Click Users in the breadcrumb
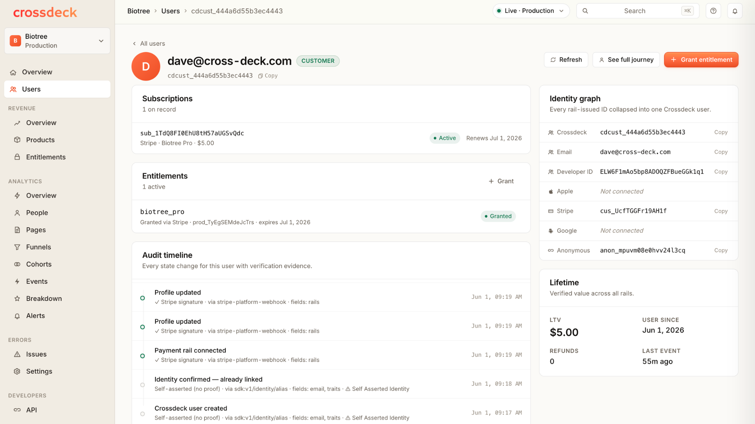The width and height of the screenshot is (755, 424). (x=170, y=11)
